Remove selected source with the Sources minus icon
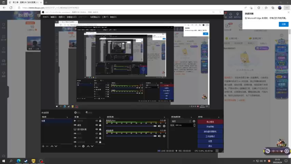 click(79, 147)
